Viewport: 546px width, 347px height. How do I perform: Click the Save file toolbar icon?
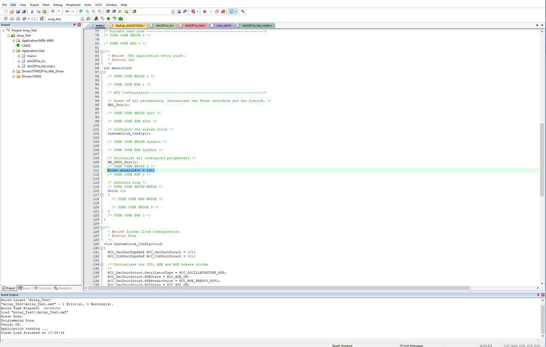(18, 11)
